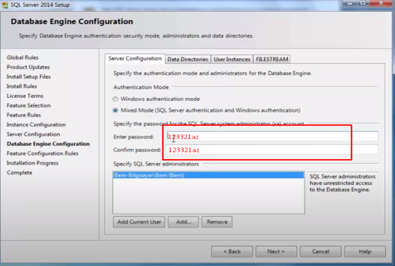Image resolution: width=395 pixels, height=266 pixels.
Task: Click Install Rules step in sidebar
Action: pos(22,86)
